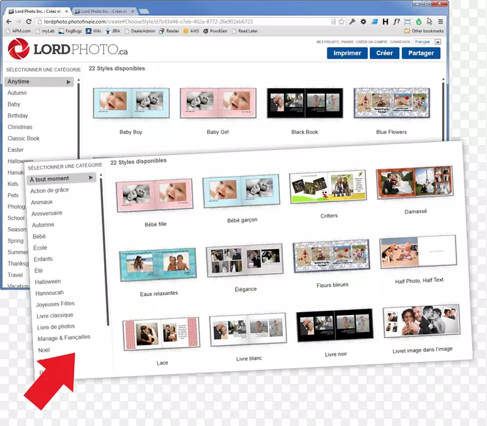Select the Anytime category
The width and height of the screenshot is (487, 426).
[39, 82]
